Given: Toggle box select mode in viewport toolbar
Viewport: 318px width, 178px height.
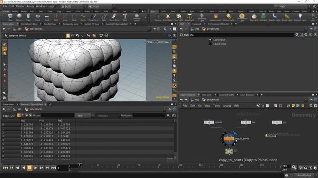Looking at the screenshot, I should tap(68, 36).
